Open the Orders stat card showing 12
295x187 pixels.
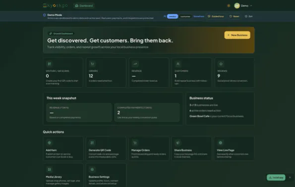(106, 72)
